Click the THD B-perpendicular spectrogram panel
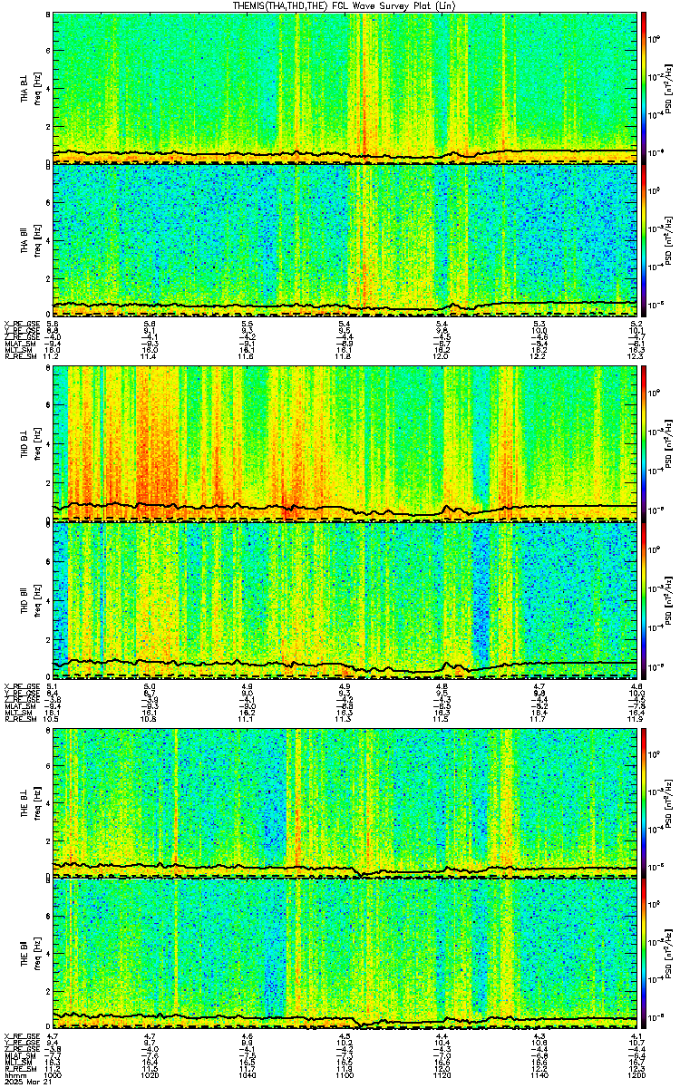The width and height of the screenshot is (680, 1088). (x=345, y=443)
